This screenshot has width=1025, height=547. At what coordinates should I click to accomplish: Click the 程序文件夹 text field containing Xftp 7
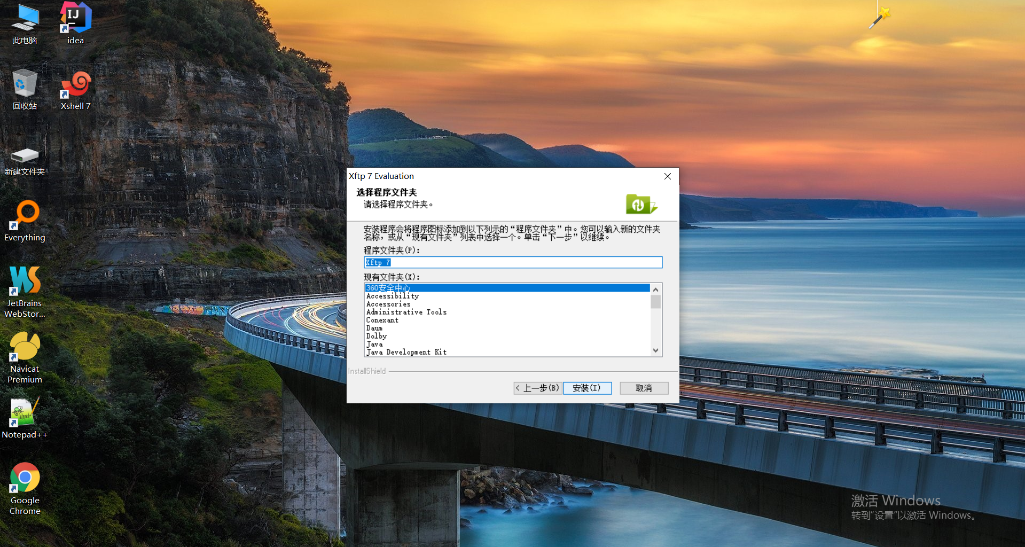click(x=513, y=262)
